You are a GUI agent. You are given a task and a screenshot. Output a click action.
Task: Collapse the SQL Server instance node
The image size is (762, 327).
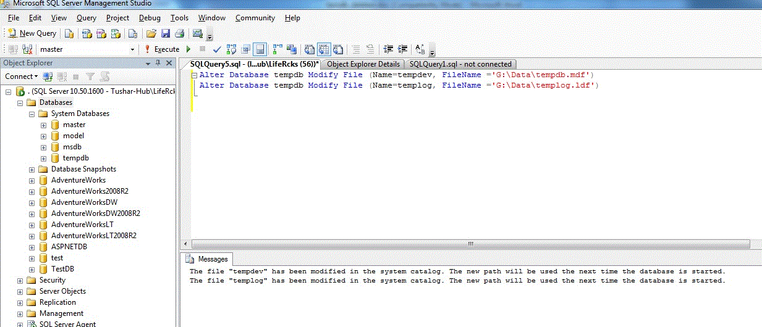(x=8, y=91)
